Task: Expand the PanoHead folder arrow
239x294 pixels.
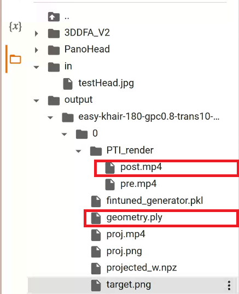Action: coord(37,50)
